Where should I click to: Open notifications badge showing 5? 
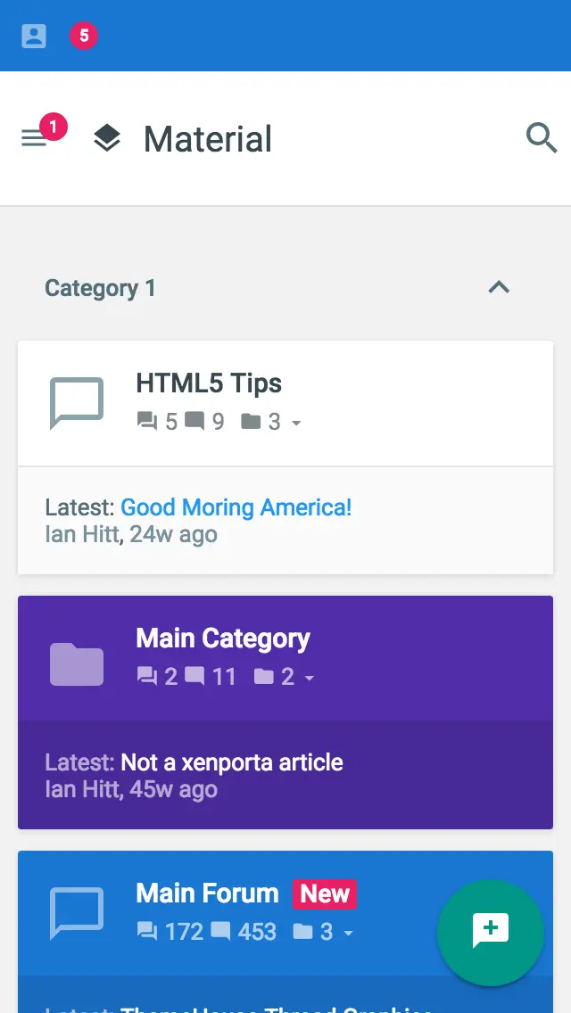(84, 36)
